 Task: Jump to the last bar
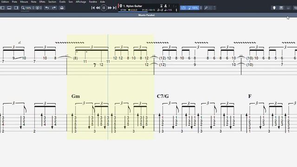(x=115, y=8)
